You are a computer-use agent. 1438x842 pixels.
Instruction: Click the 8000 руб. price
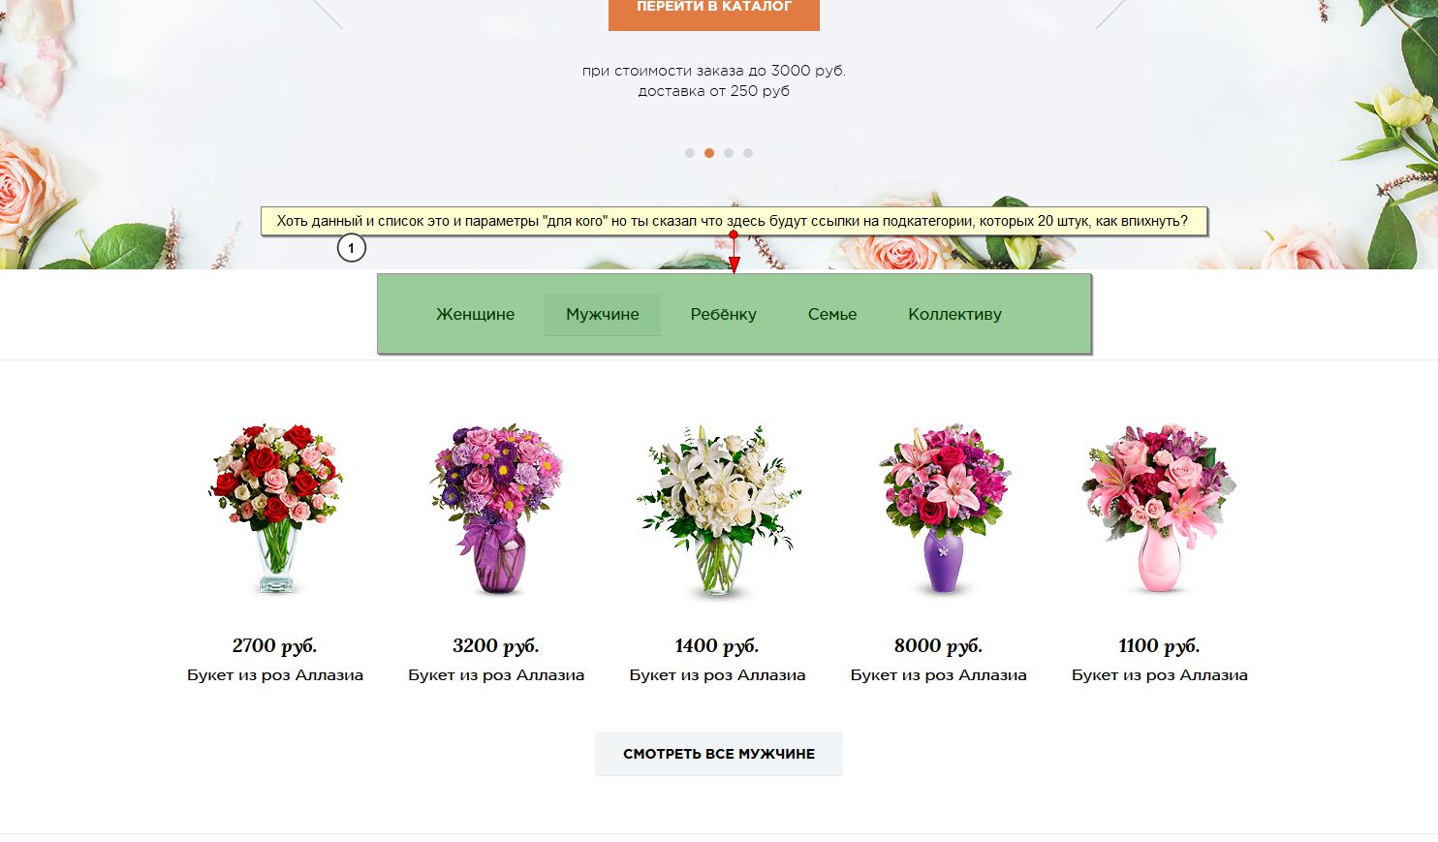(x=938, y=646)
